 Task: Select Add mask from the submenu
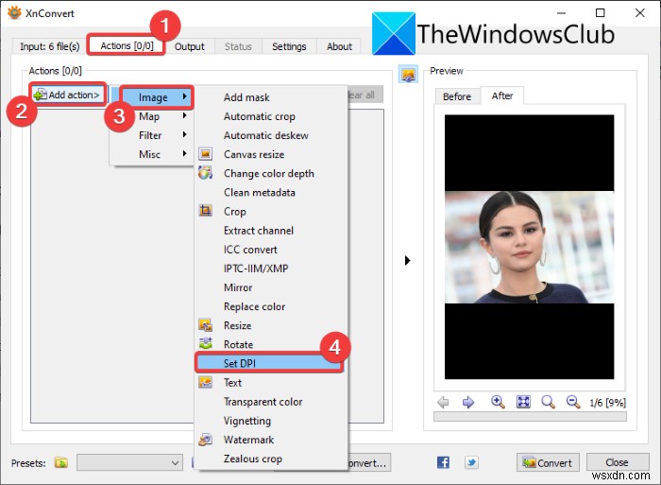pyautogui.click(x=271, y=97)
